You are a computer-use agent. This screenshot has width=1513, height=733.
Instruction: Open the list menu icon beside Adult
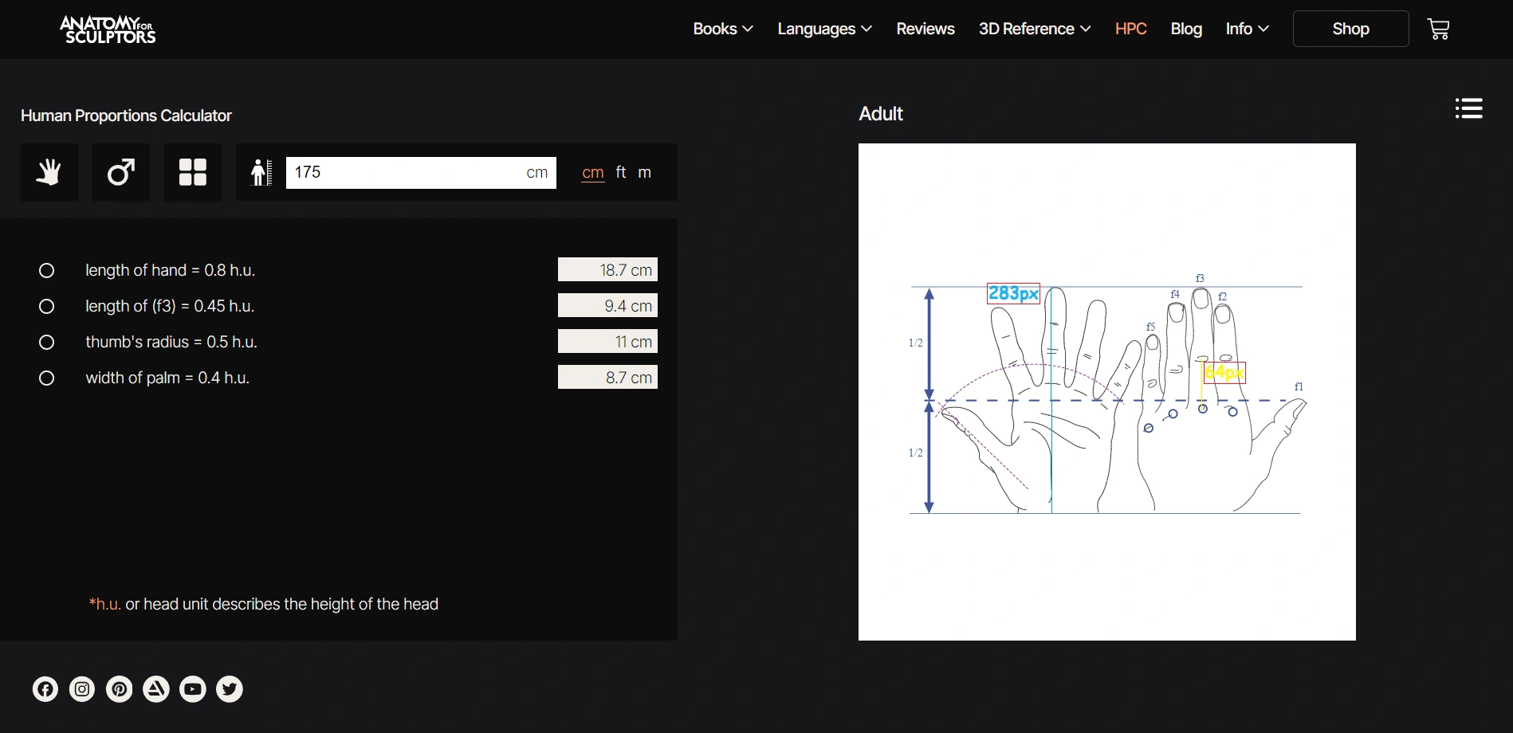pos(1468,108)
